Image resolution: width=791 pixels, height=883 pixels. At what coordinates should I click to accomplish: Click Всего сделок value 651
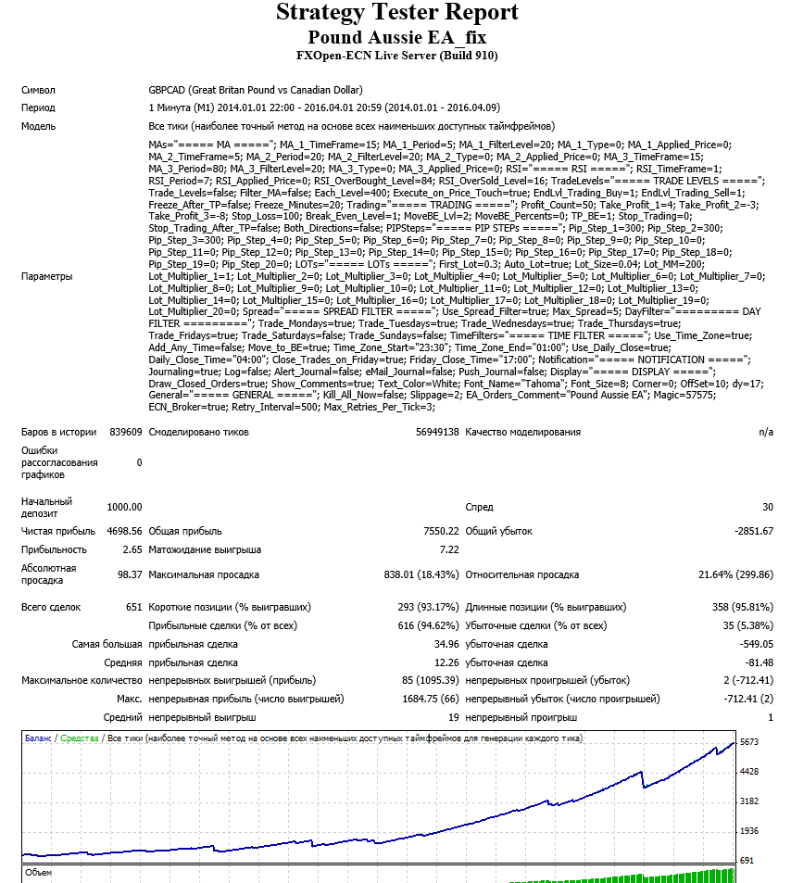pyautogui.click(x=134, y=607)
